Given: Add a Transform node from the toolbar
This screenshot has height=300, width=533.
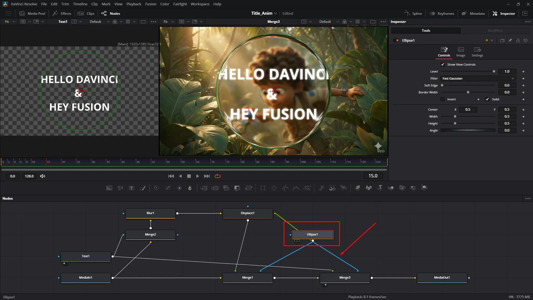Looking at the screenshot, I should [248, 188].
